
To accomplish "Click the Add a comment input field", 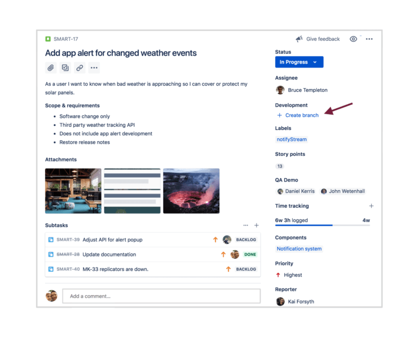I will (161, 296).
